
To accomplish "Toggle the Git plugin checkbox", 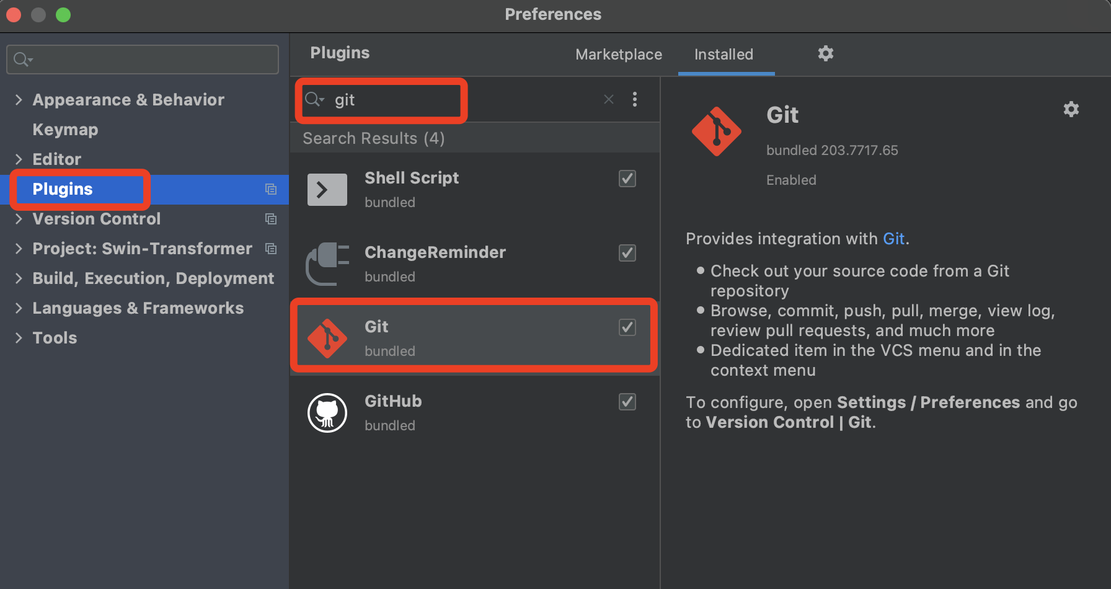I will 627,327.
